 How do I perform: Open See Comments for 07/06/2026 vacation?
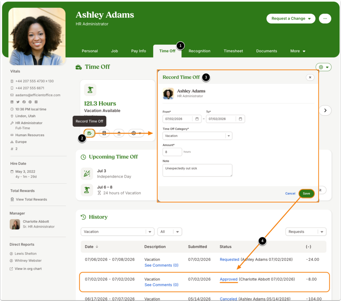(162, 265)
